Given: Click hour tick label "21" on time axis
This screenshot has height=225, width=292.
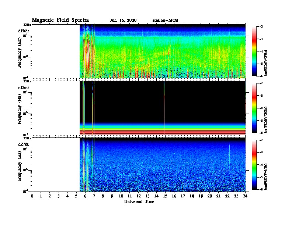Looking at the screenshot, I should point(218,196).
